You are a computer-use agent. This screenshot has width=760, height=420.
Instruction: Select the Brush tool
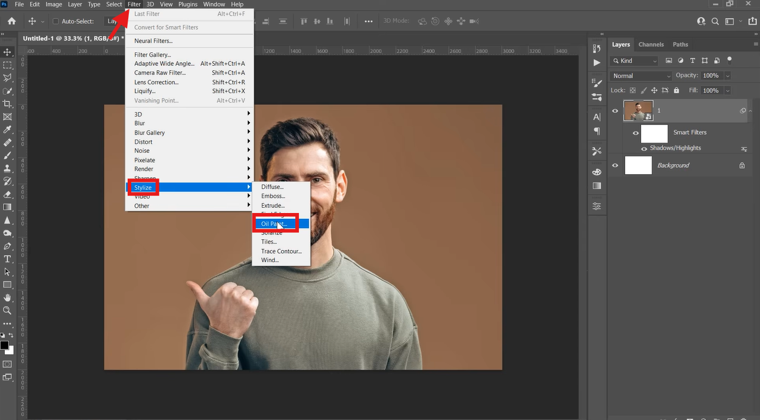pyautogui.click(x=7, y=156)
